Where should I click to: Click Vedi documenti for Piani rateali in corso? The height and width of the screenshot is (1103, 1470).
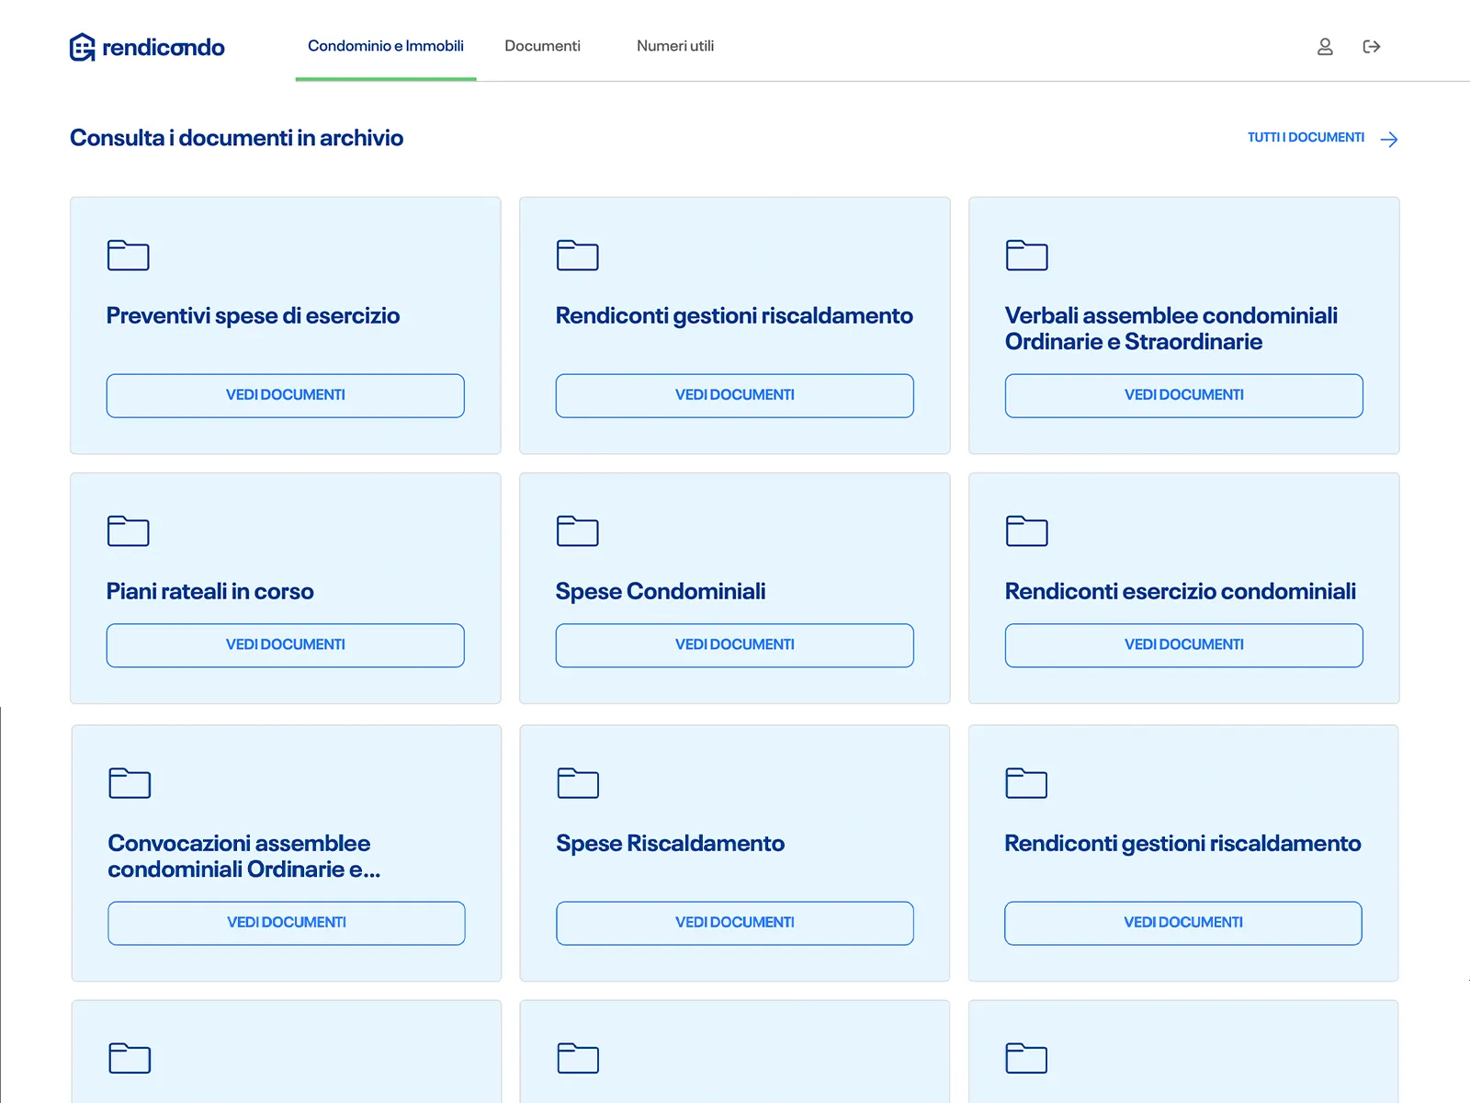tap(286, 645)
